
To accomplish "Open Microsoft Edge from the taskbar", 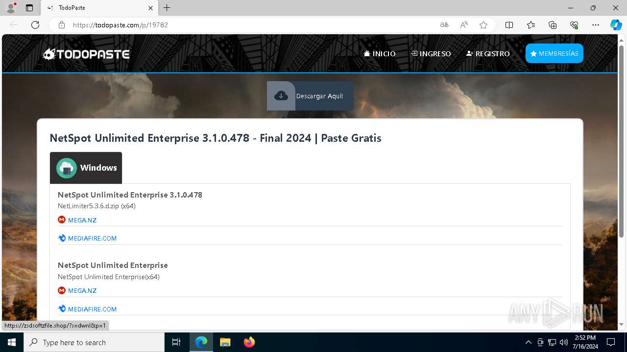I will [x=201, y=342].
